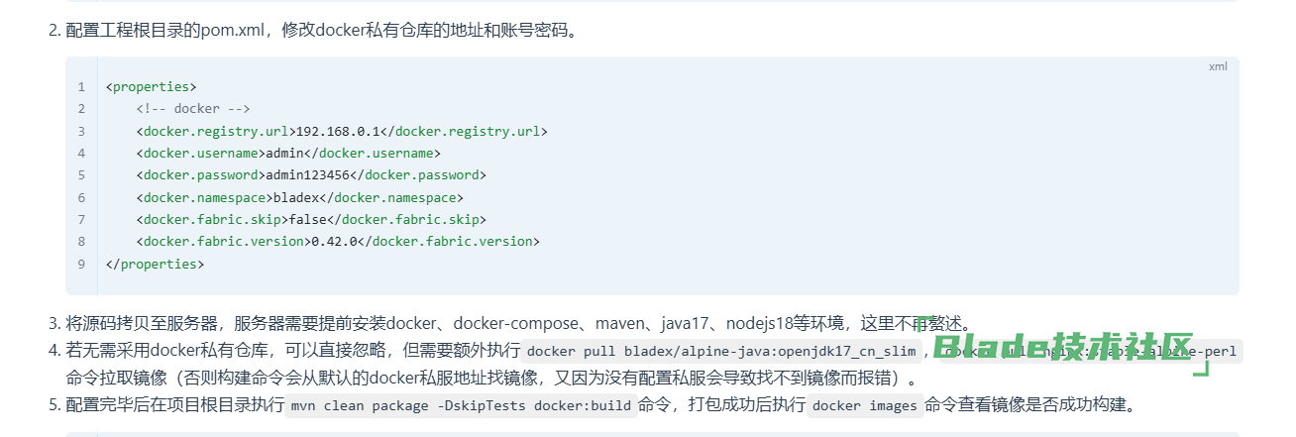The height and width of the screenshot is (437, 1296).
Task: Click line number 8 in code gutter
Action: pyautogui.click(x=81, y=241)
